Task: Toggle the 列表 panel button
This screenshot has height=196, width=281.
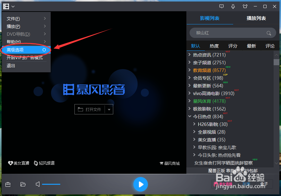Action: tap(246, 184)
